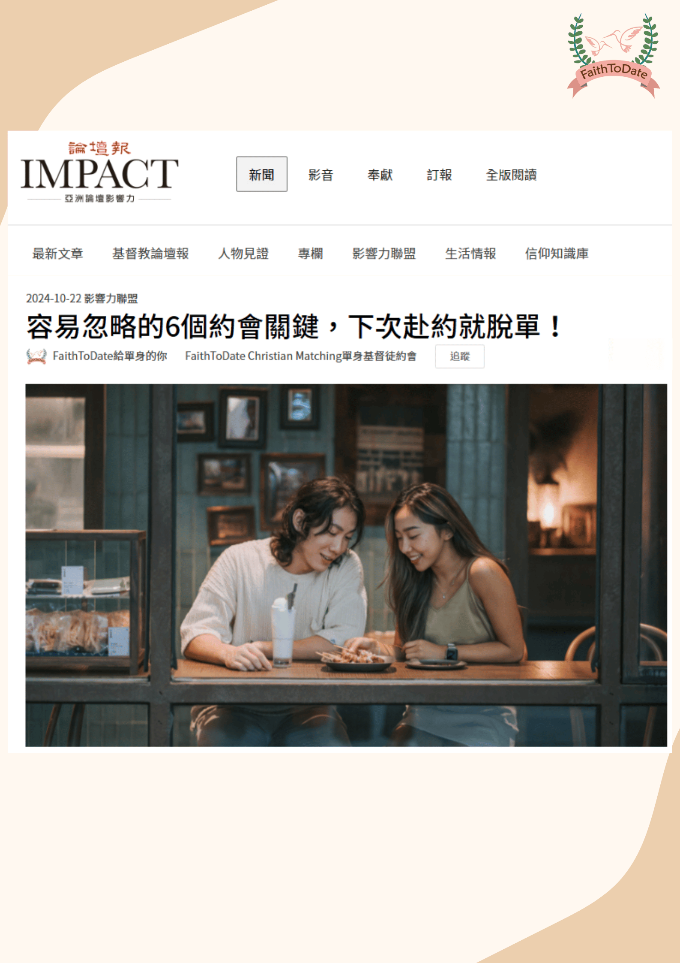Screen dimensions: 680x963
Task: Open the 最新文章 category
Action: [x=58, y=254]
